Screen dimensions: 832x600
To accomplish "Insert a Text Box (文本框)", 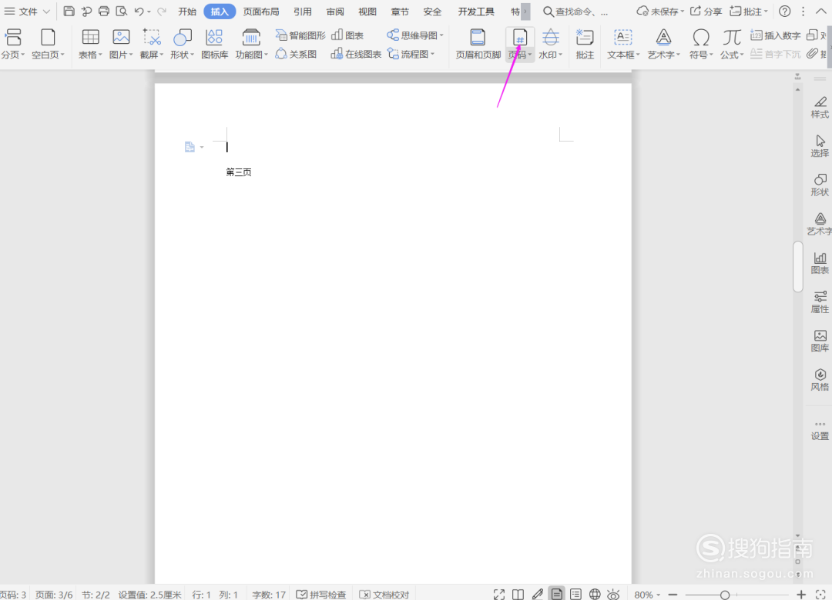I will tap(623, 44).
